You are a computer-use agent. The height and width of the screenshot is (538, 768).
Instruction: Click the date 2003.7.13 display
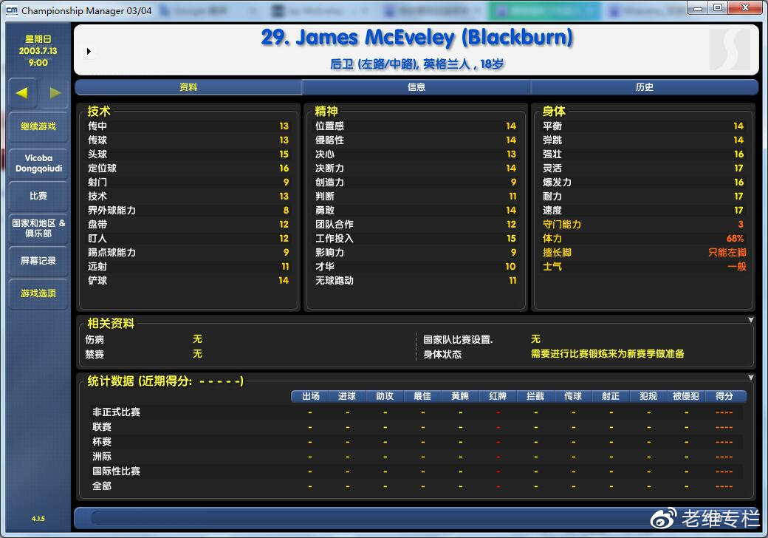(x=38, y=50)
